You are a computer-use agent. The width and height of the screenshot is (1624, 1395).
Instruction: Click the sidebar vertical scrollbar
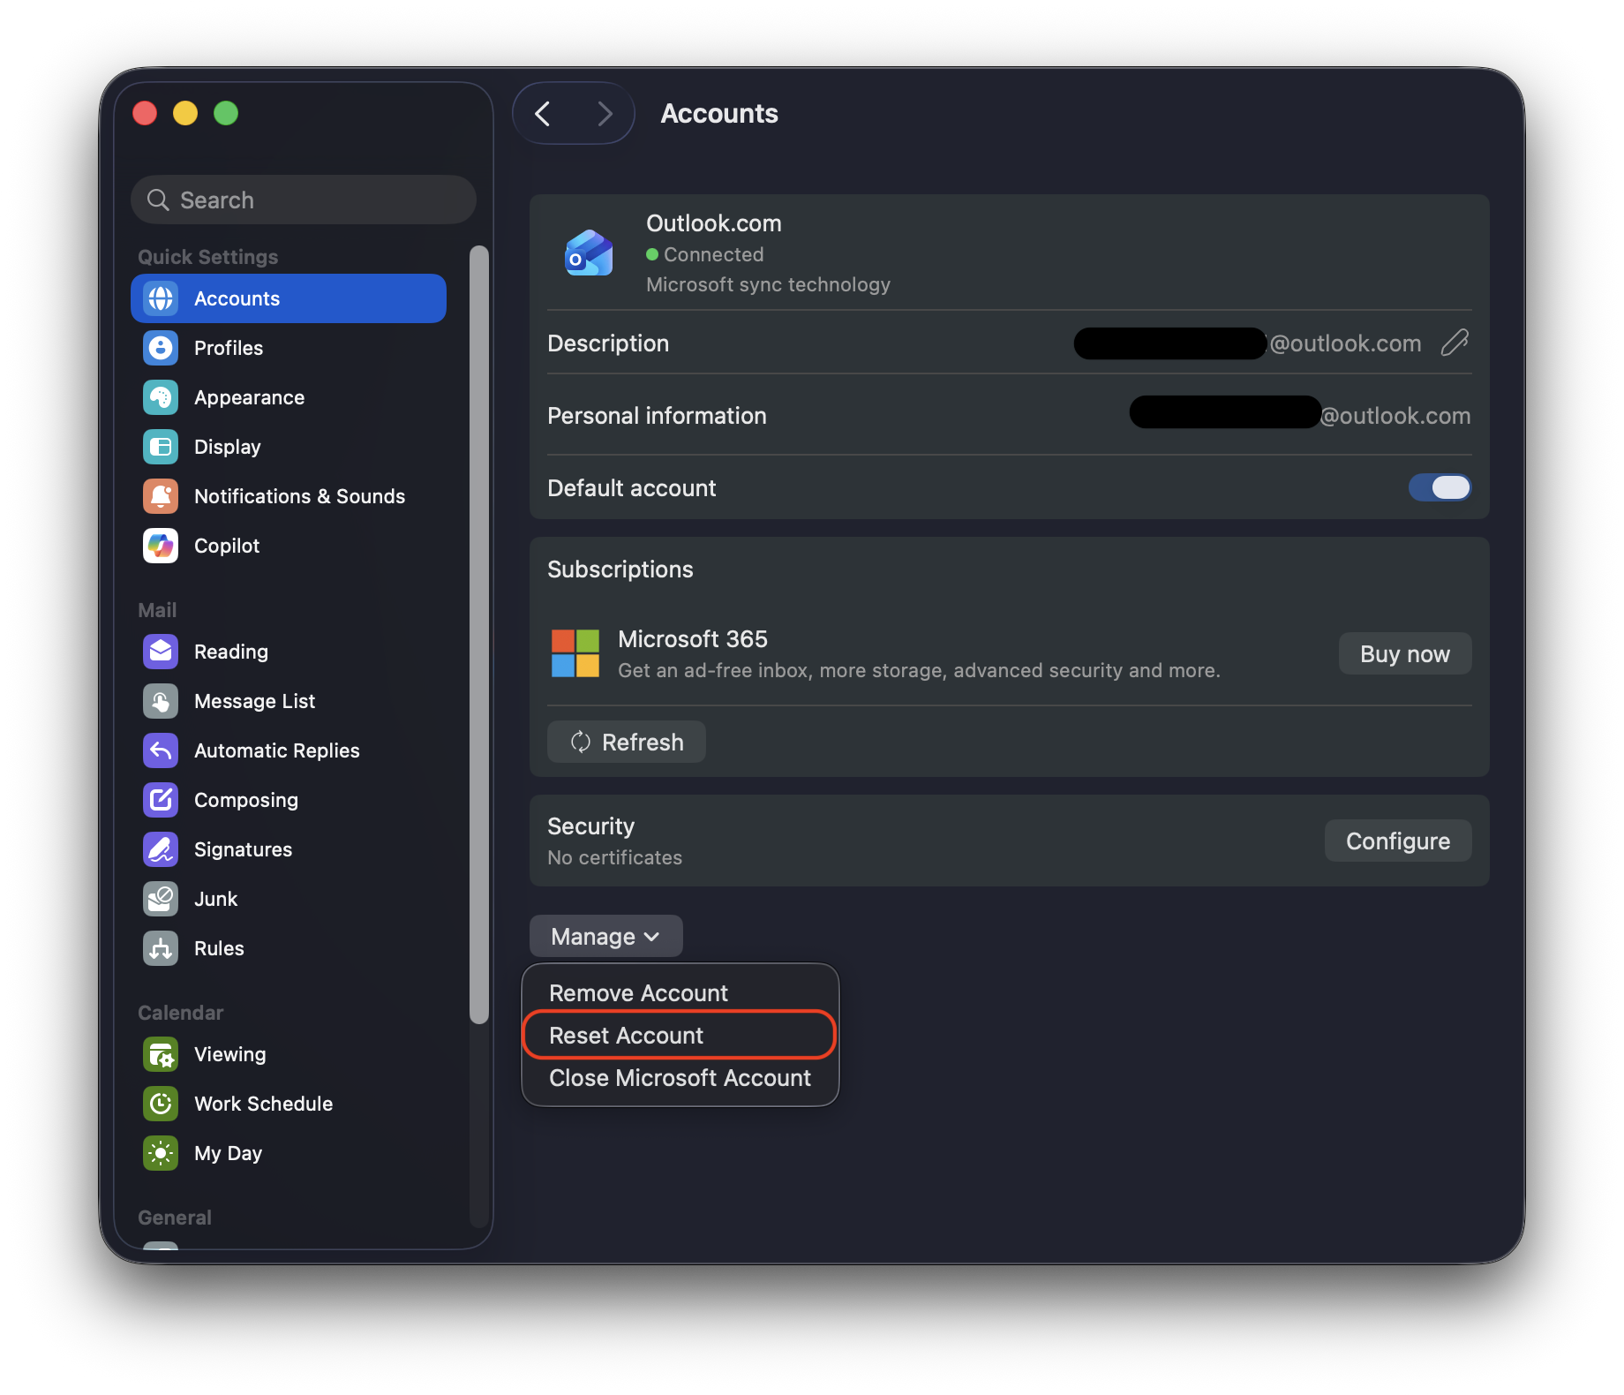479,634
